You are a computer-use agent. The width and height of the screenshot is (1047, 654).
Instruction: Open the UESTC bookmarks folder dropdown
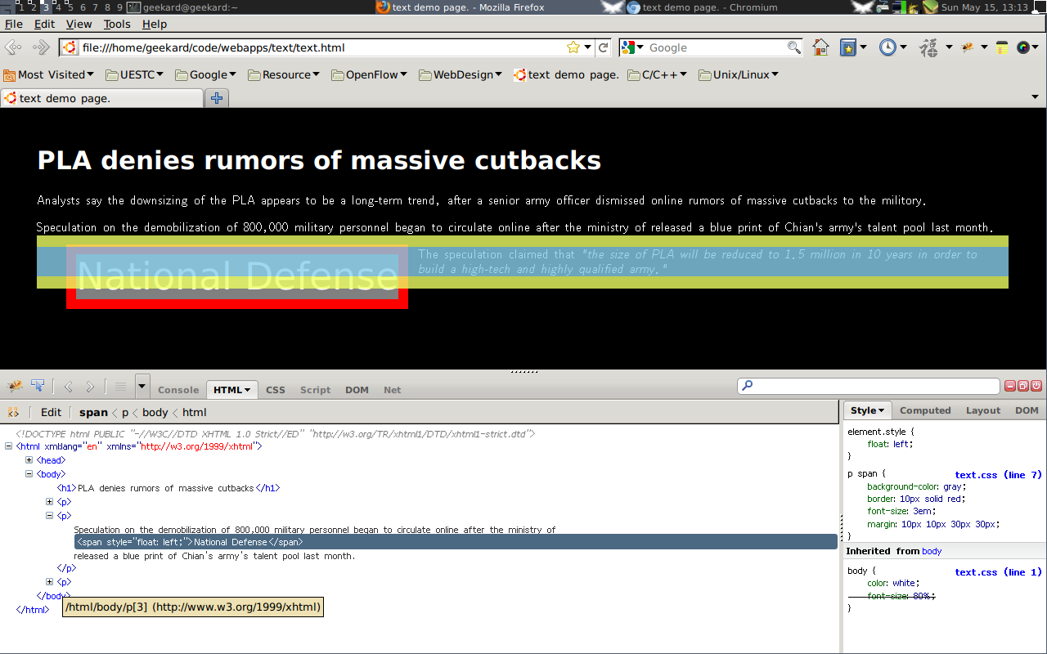pyautogui.click(x=135, y=74)
